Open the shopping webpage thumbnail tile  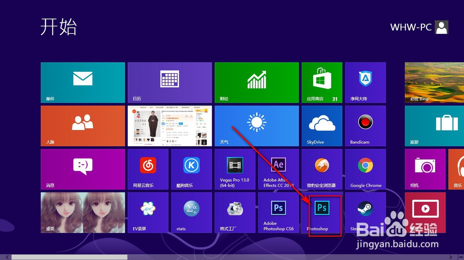(169, 126)
